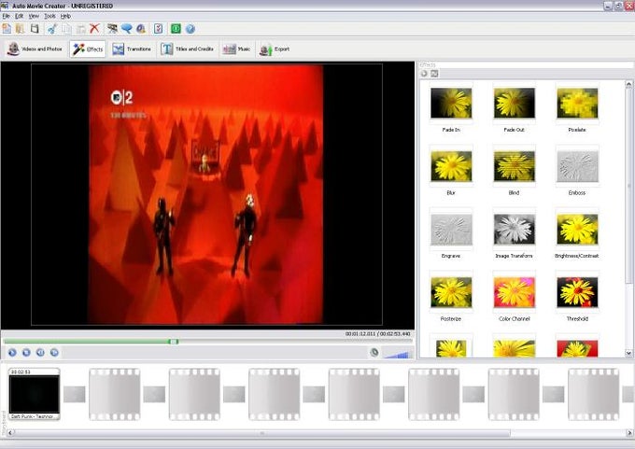
Task: Click the red X delete icon
Action: point(94,28)
